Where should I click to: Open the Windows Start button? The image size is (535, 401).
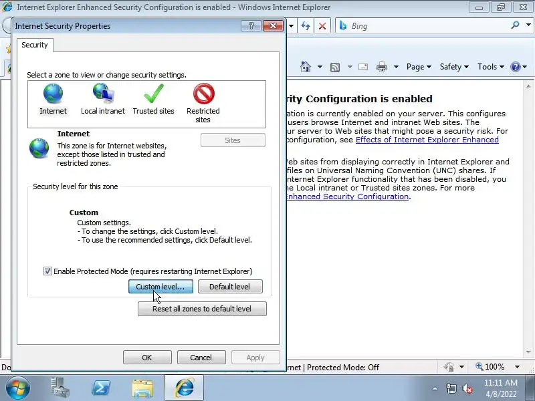17,388
